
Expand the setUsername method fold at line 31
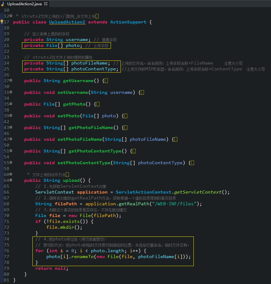[11, 92]
